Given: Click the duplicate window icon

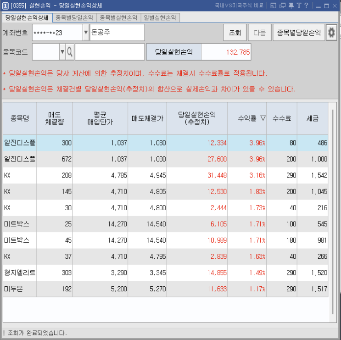Looking at the screenshot, I should coord(282,6).
